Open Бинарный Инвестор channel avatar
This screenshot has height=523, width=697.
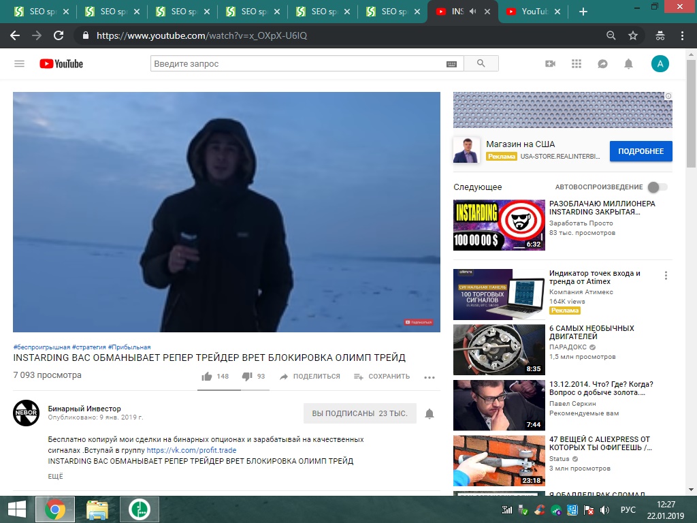click(27, 413)
